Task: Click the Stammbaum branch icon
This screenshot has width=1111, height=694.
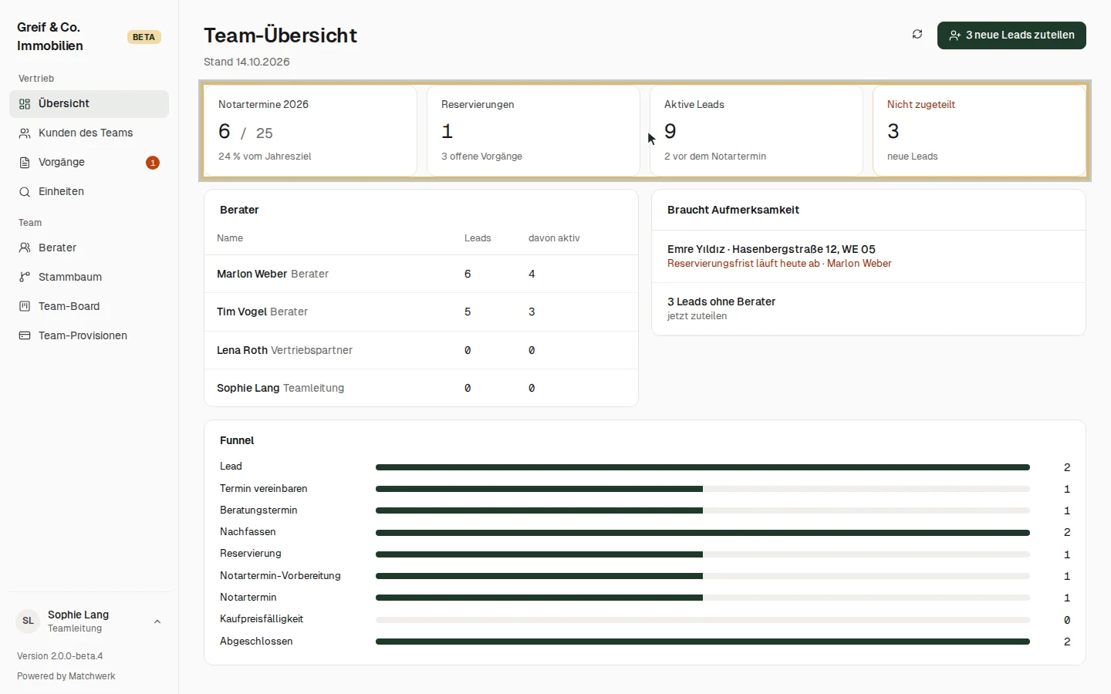Action: click(25, 278)
